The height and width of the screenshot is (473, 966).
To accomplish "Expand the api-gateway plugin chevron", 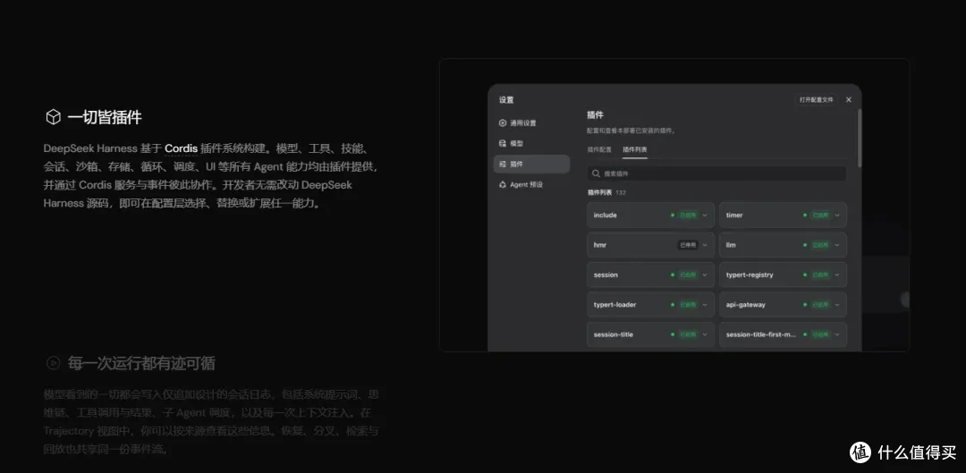I will [x=837, y=305].
